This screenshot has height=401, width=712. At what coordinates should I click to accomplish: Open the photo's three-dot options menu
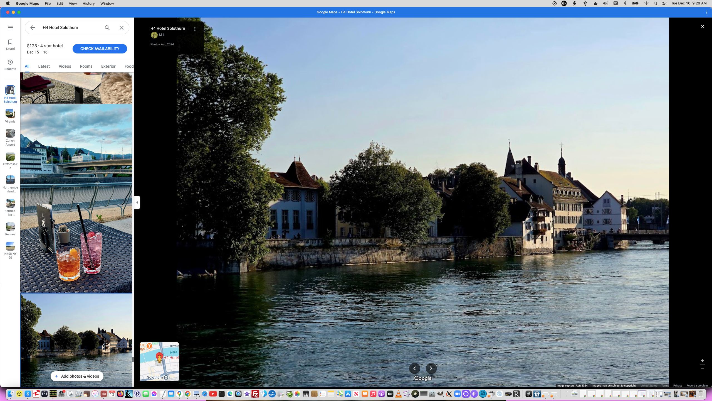(x=195, y=29)
